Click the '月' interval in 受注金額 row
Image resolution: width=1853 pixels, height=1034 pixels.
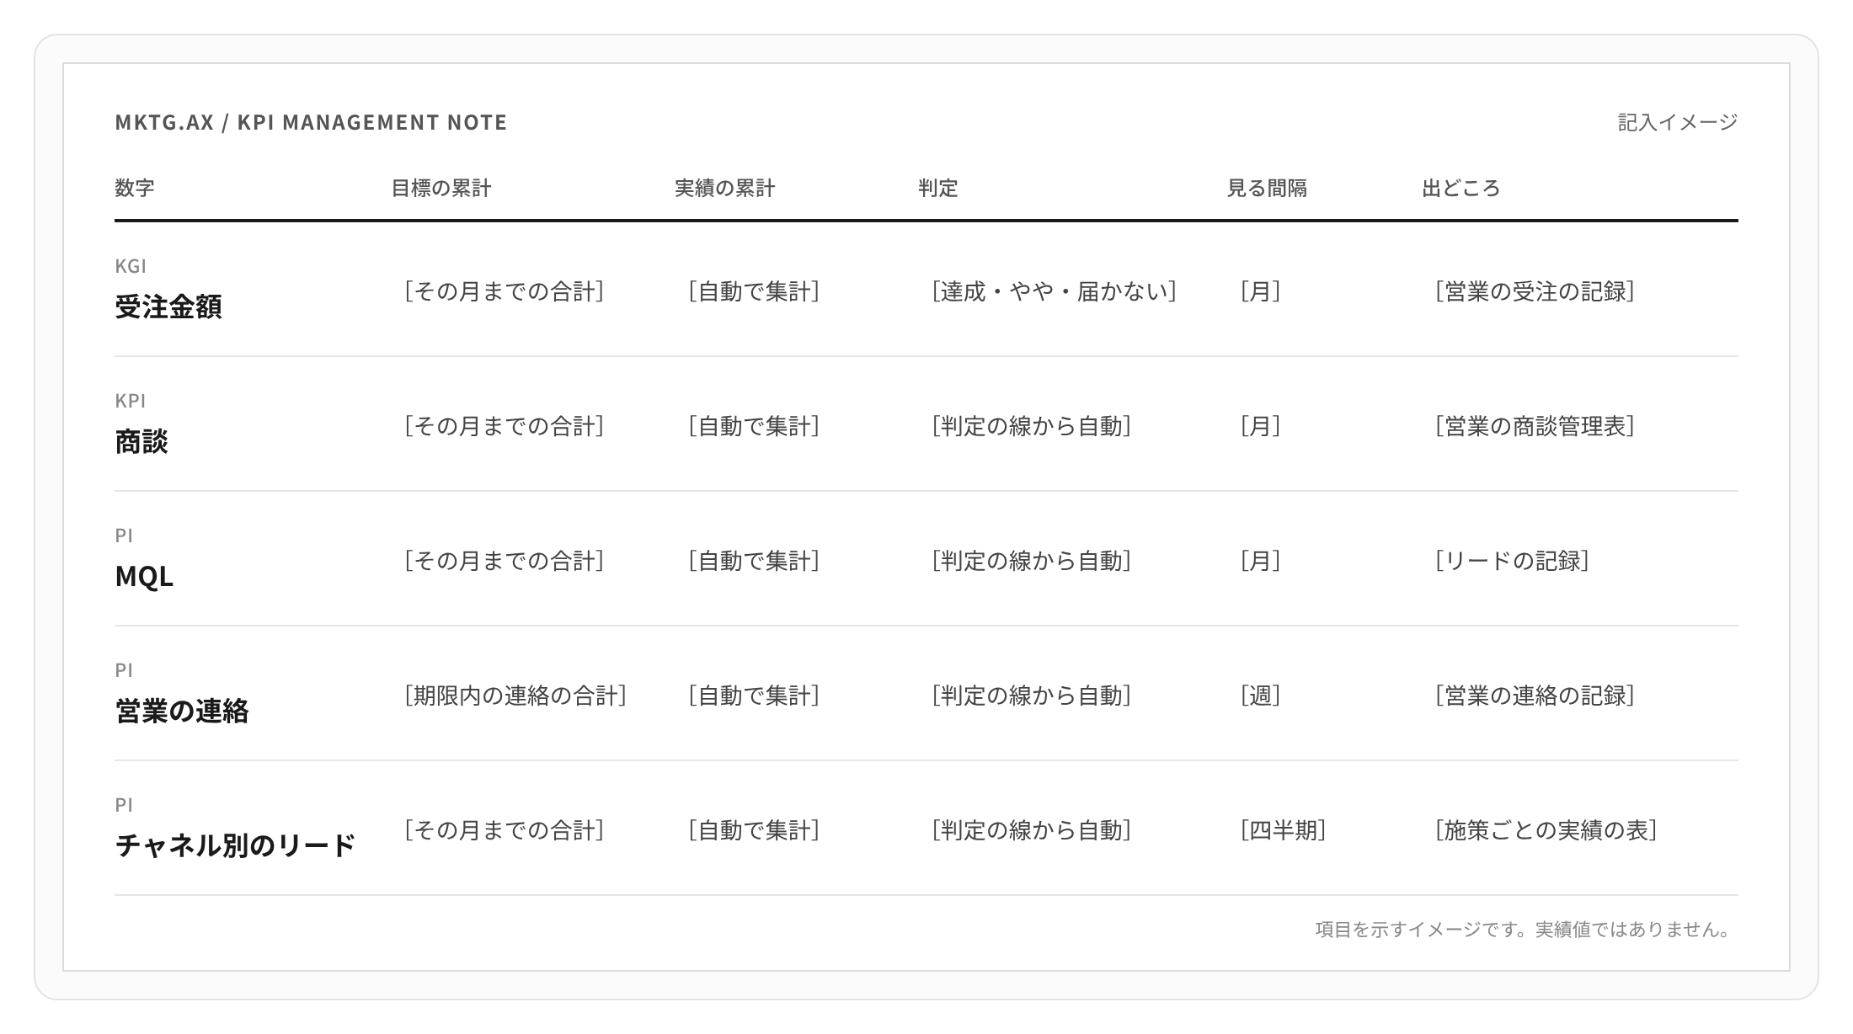(1260, 291)
